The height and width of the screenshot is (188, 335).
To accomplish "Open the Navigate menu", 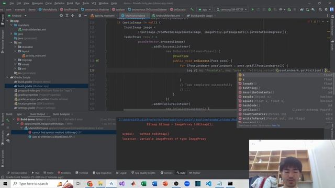I will coord(37,4).
